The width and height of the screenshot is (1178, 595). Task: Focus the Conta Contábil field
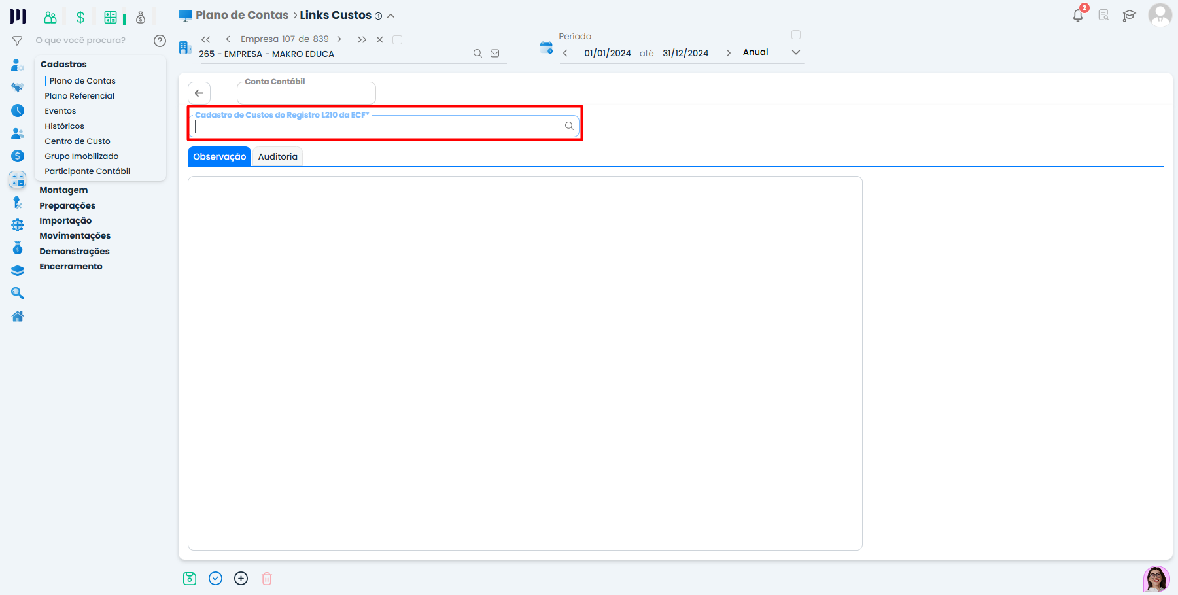[x=306, y=93]
